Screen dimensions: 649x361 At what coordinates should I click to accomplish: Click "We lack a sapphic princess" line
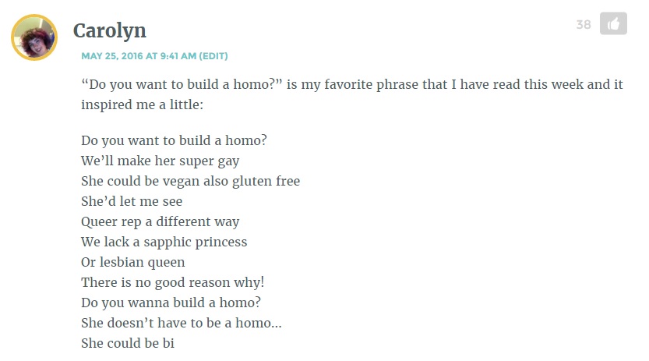click(x=164, y=242)
